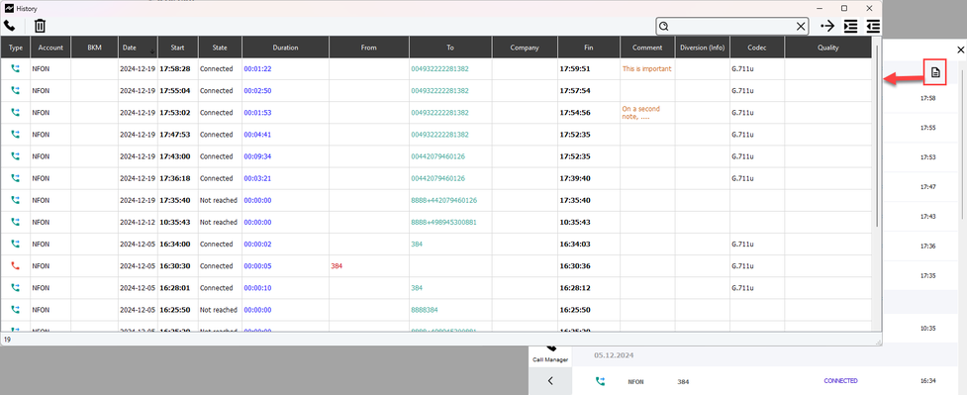
Task: Click the History window app icon
Action: 9,8
